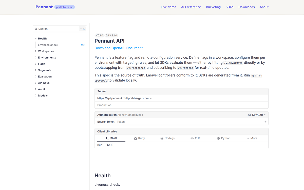Open the SDKs nav link

230,7
